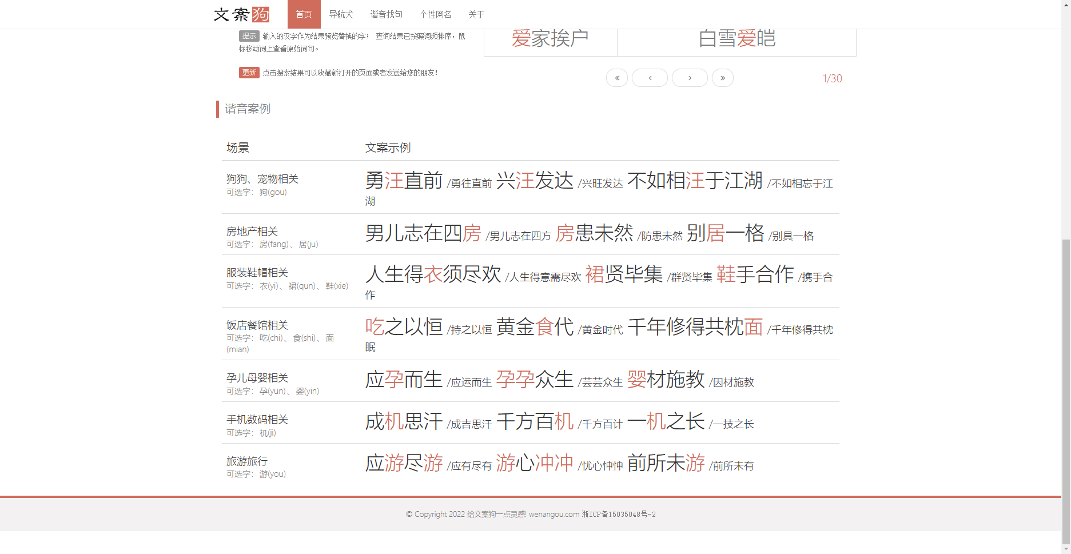
Task: Open the wenangou.com footer link
Action: click(x=553, y=514)
